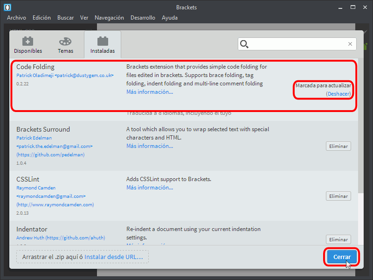Open the Ver menu
Image resolution: width=373 pixels, height=280 pixels.
click(84, 18)
